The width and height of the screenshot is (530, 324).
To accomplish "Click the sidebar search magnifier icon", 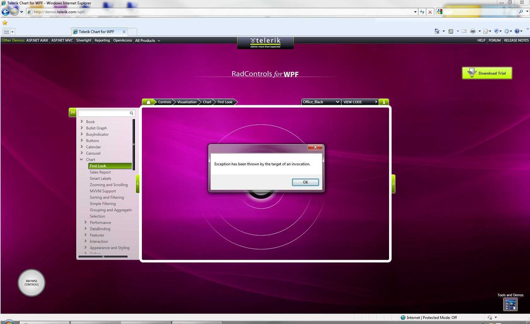I will click(131, 113).
